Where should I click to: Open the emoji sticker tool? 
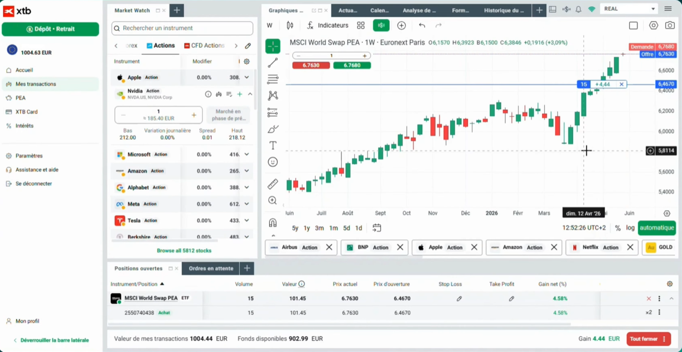click(x=273, y=162)
